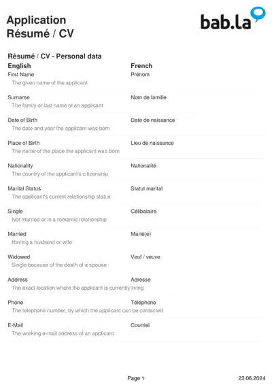The image size is (272, 385).
Task: Select the Surname term
Action: 18,97
